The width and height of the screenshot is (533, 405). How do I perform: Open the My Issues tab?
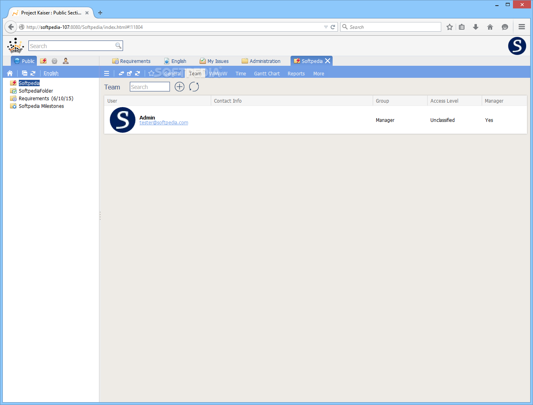[214, 61]
